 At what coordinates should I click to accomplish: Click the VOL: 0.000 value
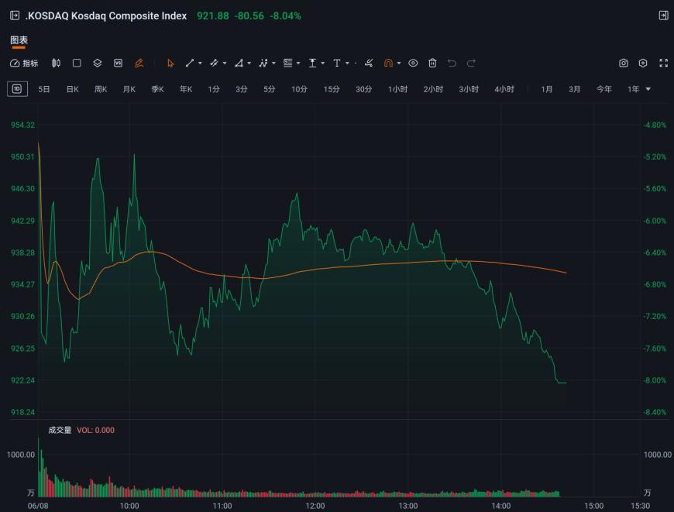tap(95, 431)
